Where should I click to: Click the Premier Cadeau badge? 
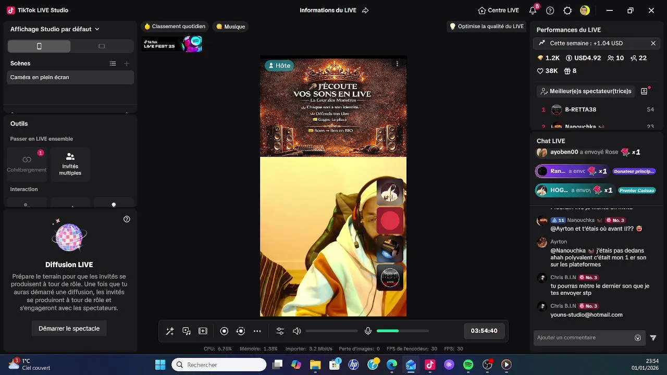pyautogui.click(x=636, y=191)
